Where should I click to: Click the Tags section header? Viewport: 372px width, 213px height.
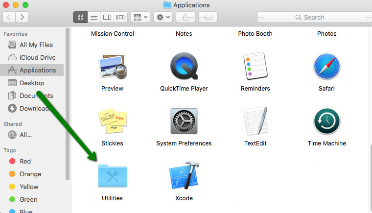[x=9, y=150]
